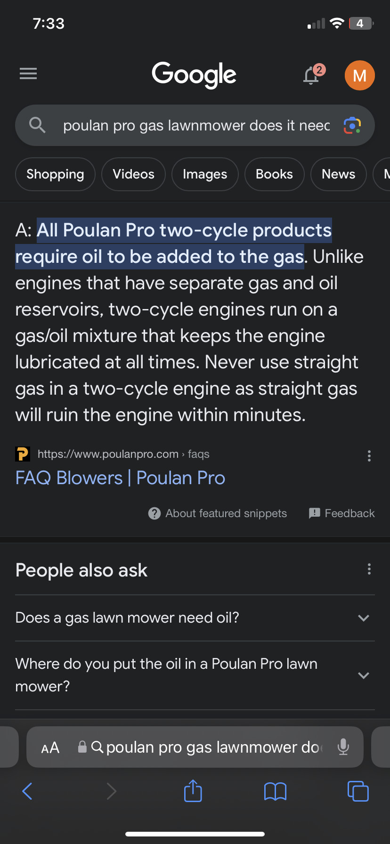
Task: Tap the Google search query field
Action: click(195, 126)
